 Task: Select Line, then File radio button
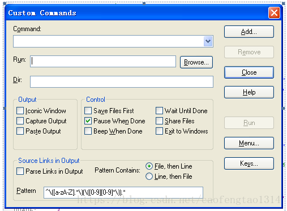149,176
